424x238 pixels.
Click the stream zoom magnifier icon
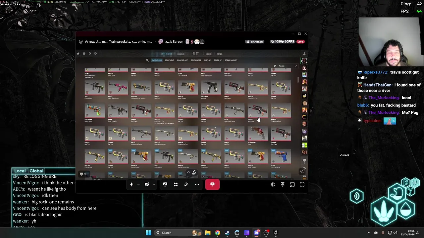[x=302, y=171]
